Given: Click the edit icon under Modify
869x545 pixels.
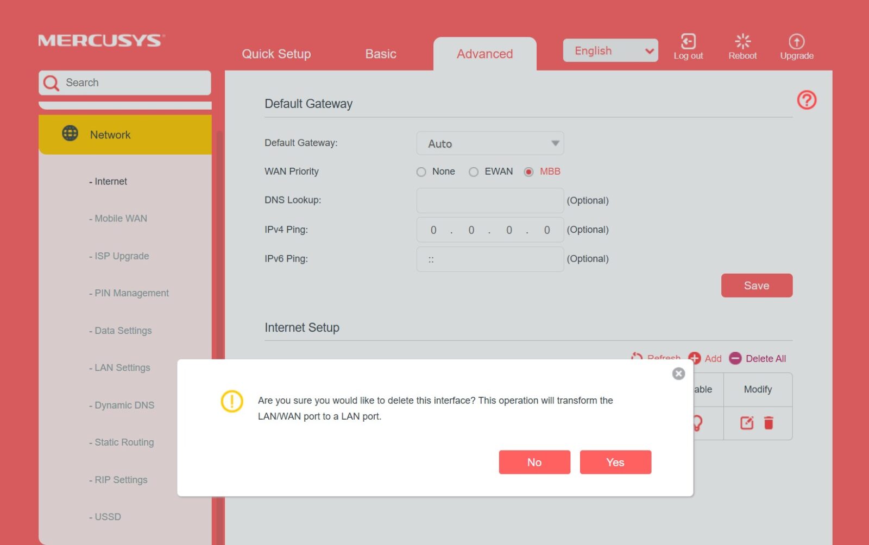Looking at the screenshot, I should coord(747,423).
